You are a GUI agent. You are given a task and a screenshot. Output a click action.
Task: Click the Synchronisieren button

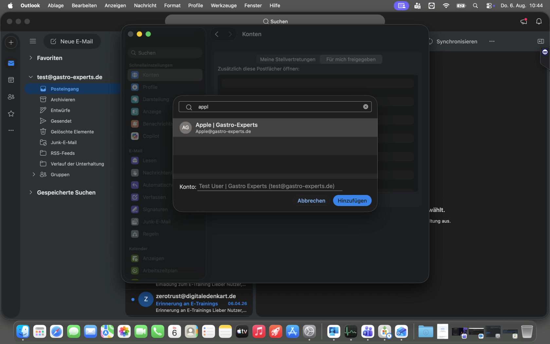(x=452, y=41)
